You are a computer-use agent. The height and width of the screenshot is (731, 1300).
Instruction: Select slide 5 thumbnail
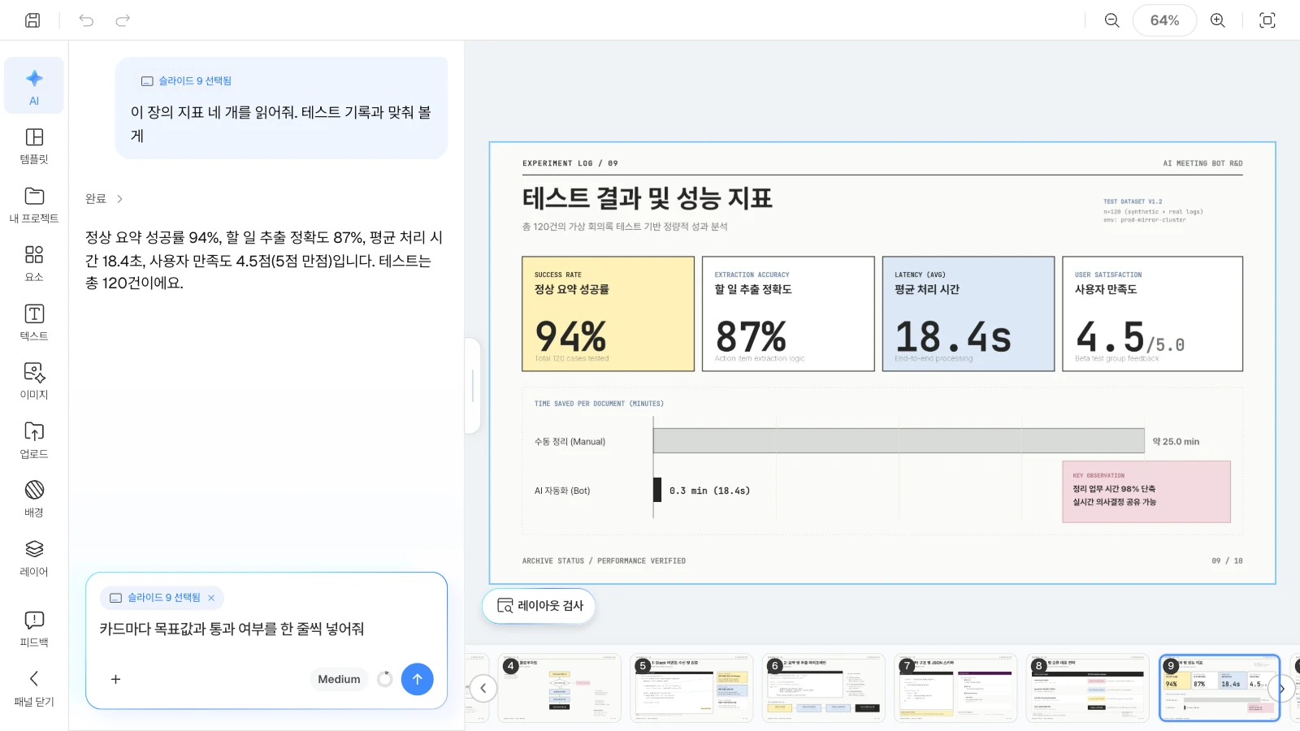tap(692, 688)
